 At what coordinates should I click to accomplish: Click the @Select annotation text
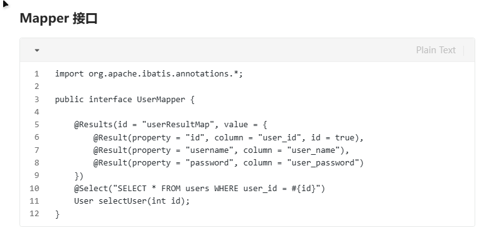coord(91,189)
